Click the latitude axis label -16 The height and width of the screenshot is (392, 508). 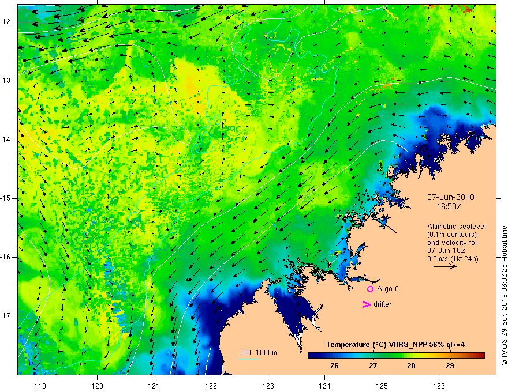point(6,257)
